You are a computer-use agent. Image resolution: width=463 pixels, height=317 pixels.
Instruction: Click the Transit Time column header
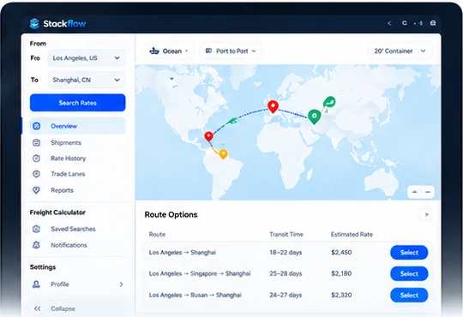[286, 235]
